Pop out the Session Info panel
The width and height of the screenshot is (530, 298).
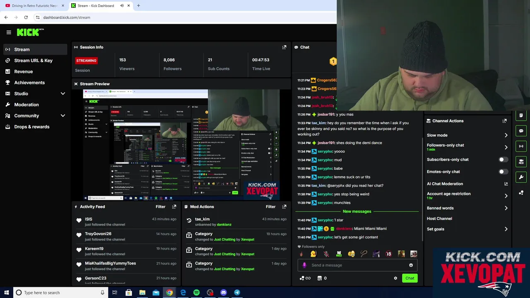pos(284,47)
